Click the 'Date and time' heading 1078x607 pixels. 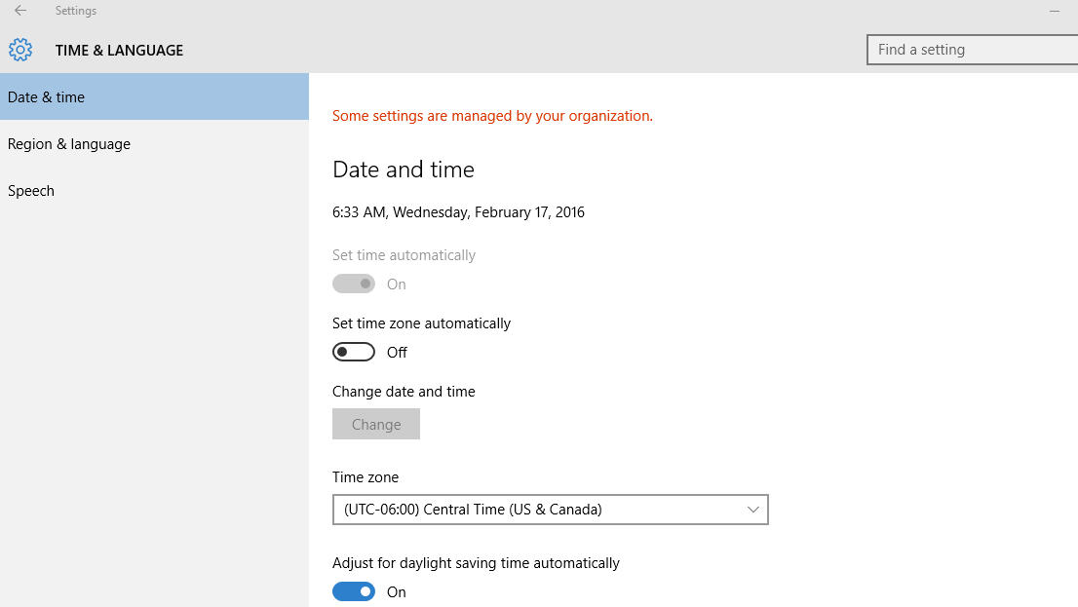(403, 170)
